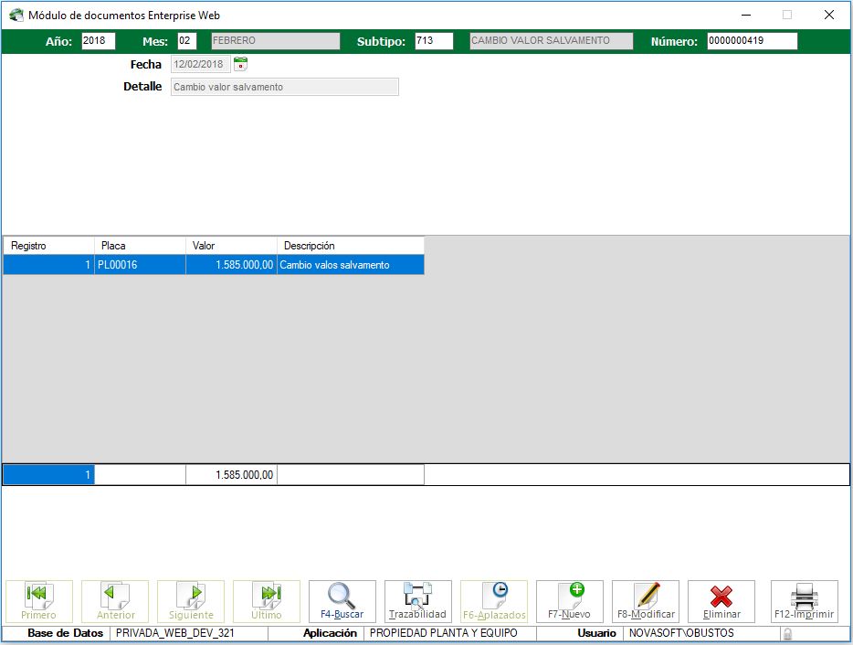Go to the Anterior record button
This screenshot has width=853, height=645.
coord(115,601)
